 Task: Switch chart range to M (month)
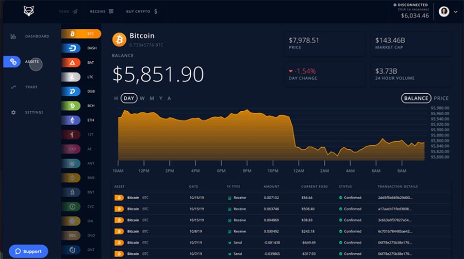[152, 98]
